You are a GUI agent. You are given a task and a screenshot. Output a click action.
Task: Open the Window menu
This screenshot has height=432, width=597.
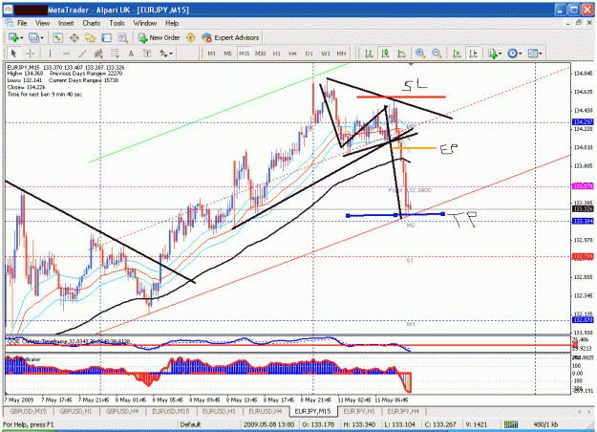click(x=144, y=23)
